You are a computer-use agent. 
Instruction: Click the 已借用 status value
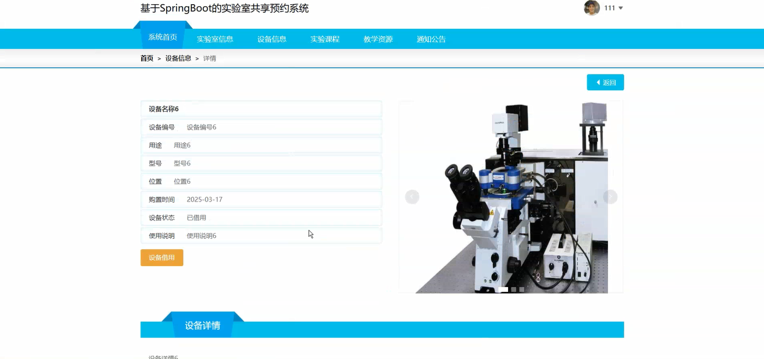coord(197,218)
